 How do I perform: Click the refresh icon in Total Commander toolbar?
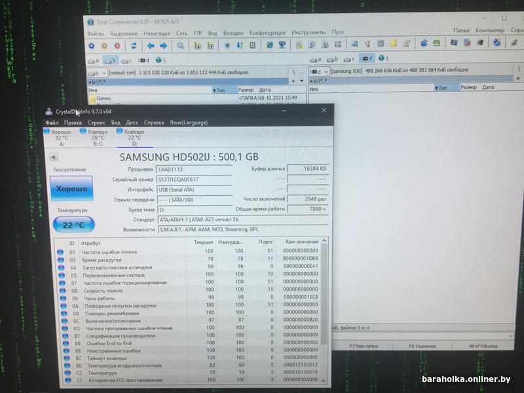(x=134, y=46)
